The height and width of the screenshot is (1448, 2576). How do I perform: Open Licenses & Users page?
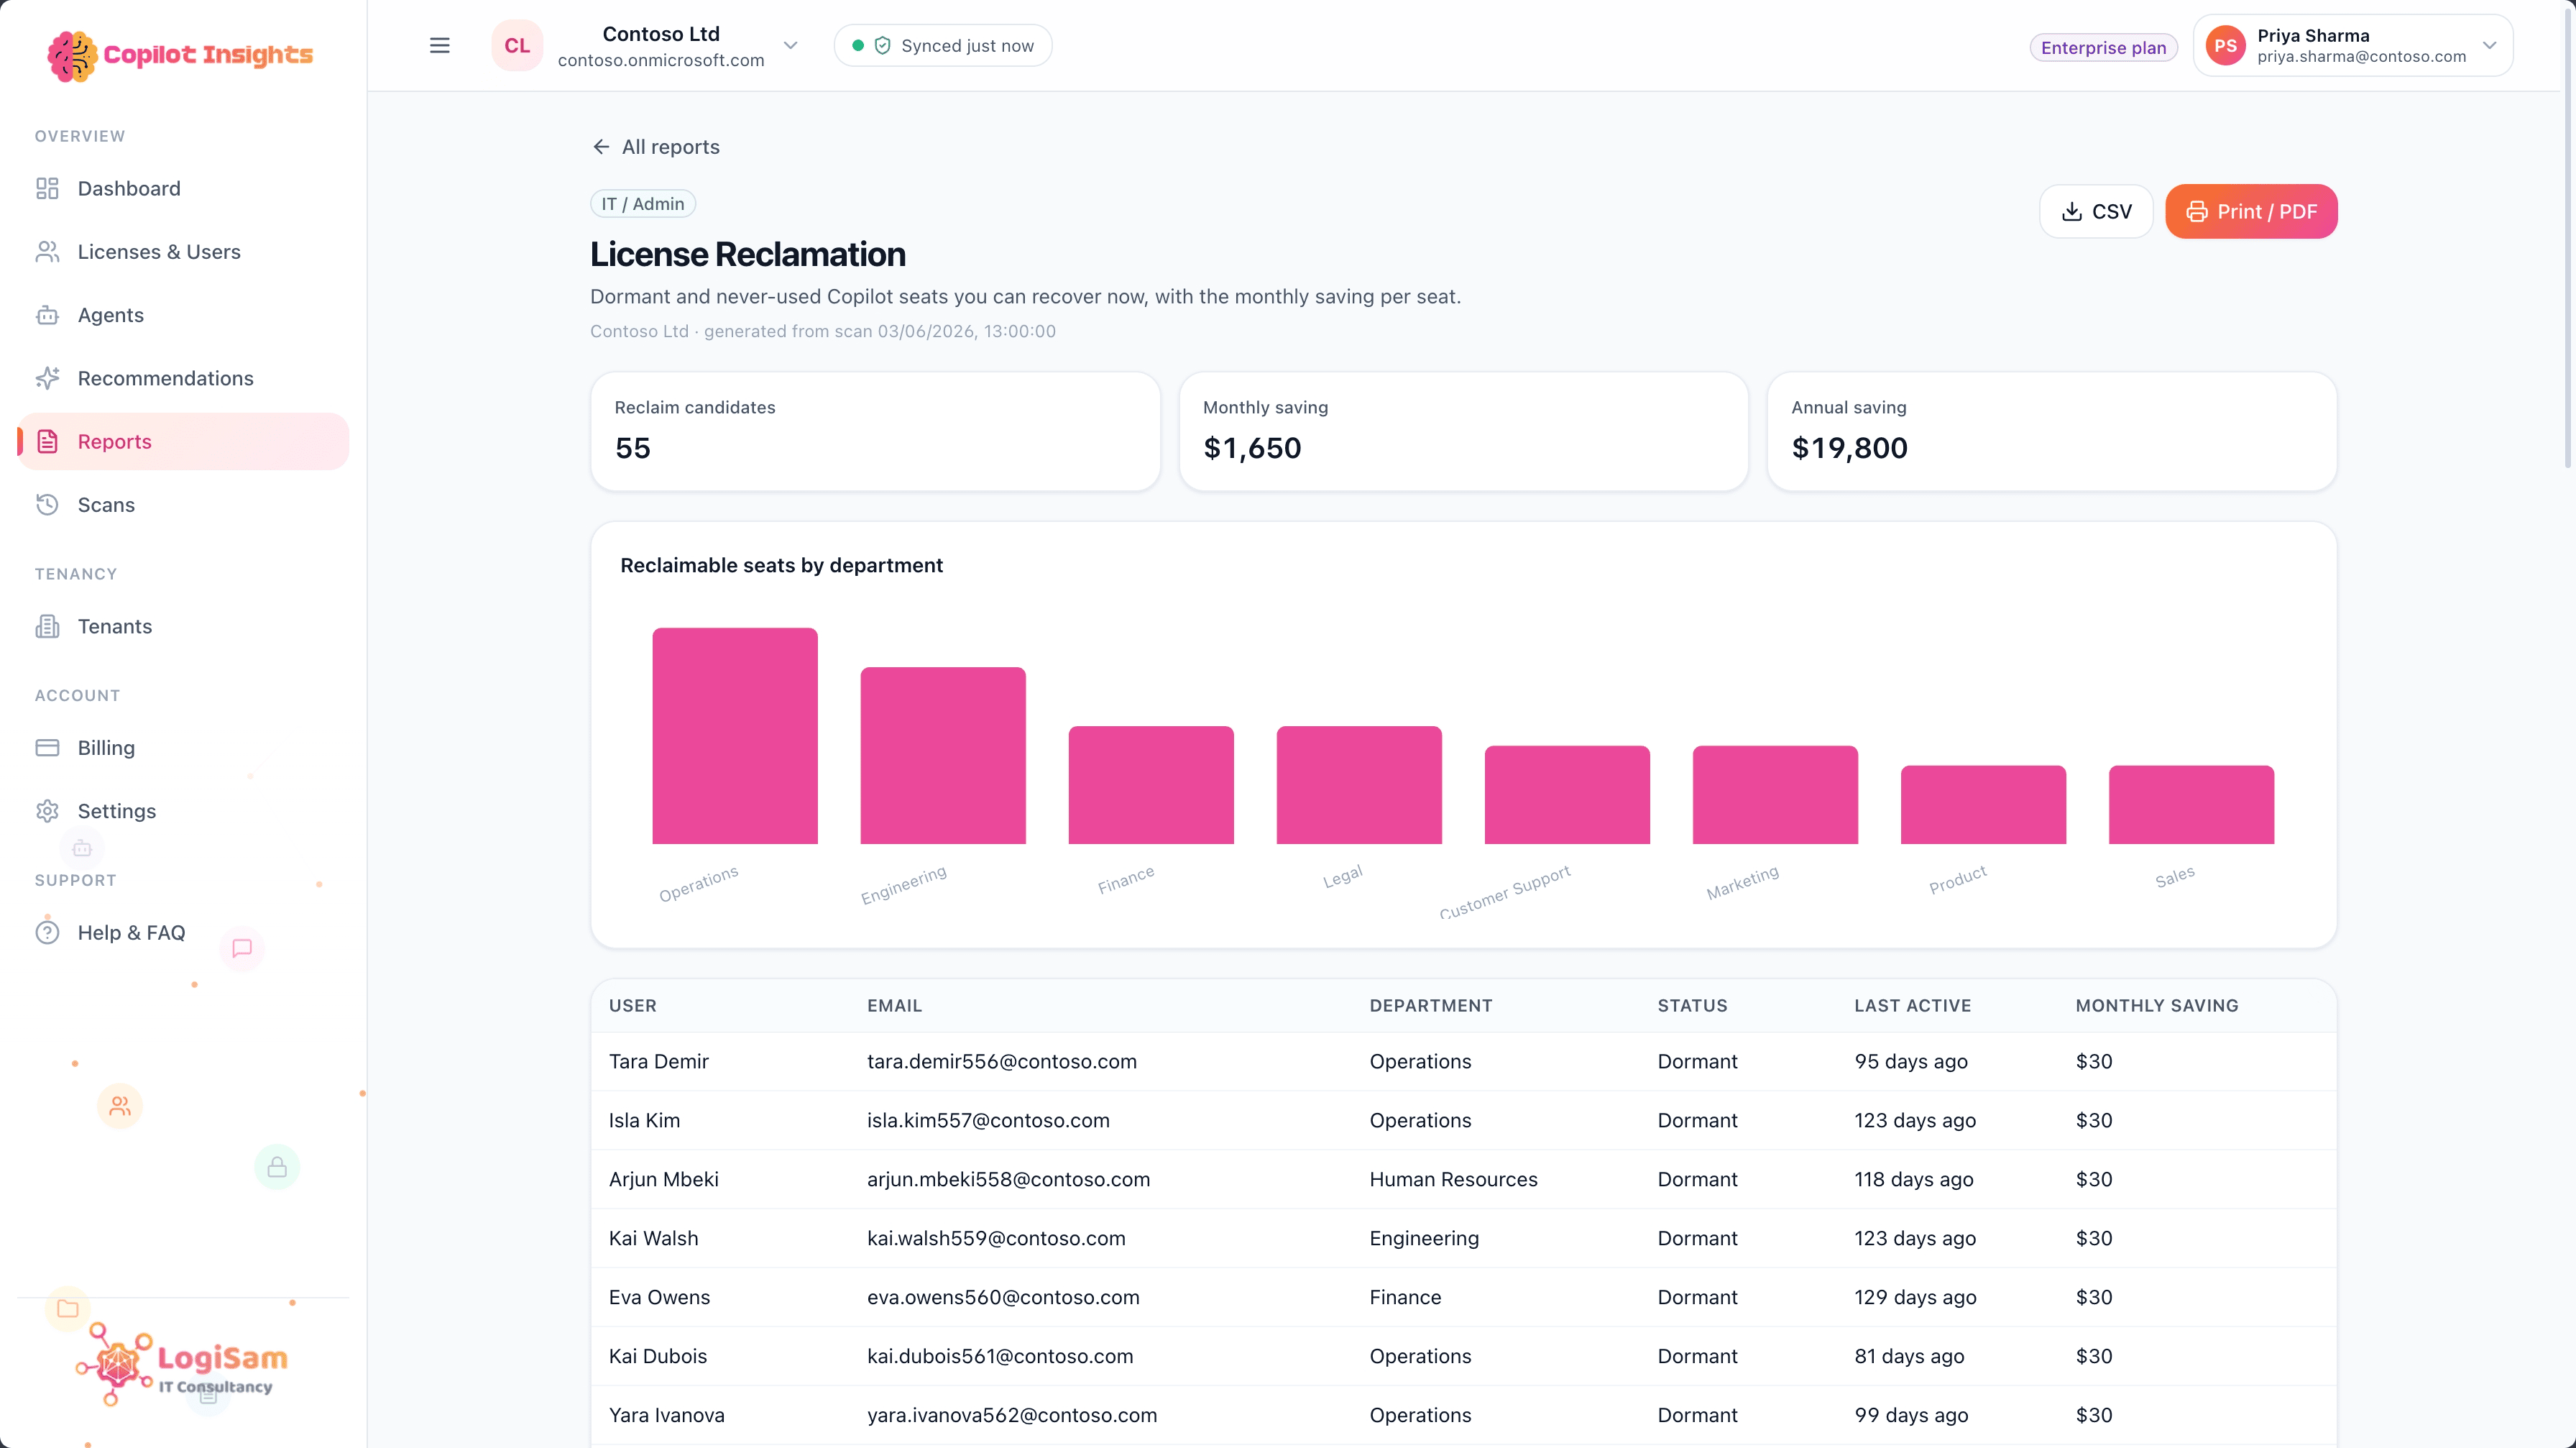(x=183, y=252)
